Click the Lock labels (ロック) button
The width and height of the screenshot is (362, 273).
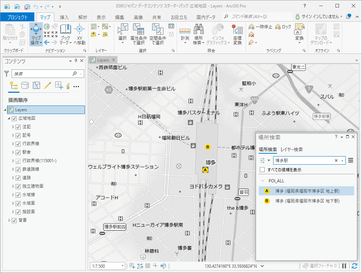tap(283, 27)
